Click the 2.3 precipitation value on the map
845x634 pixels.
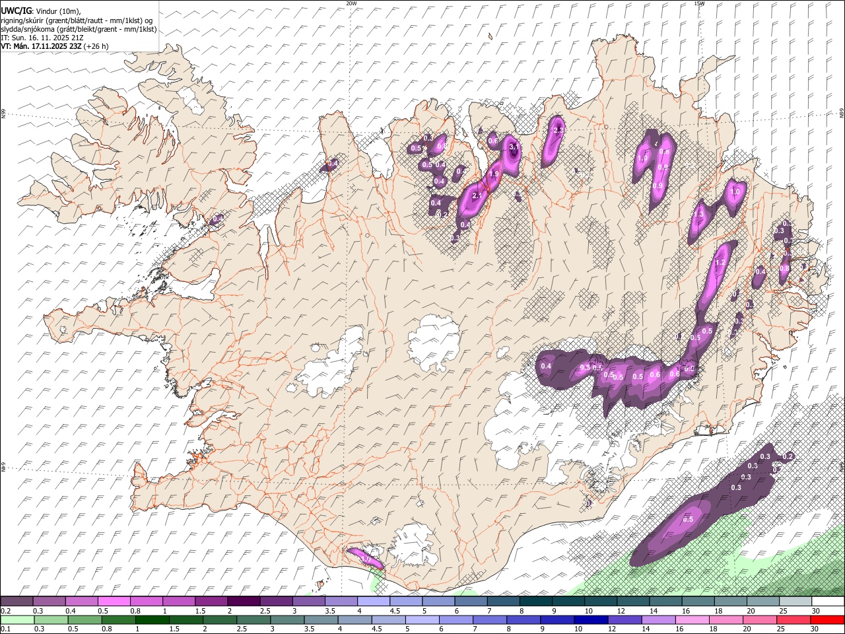tap(558, 130)
